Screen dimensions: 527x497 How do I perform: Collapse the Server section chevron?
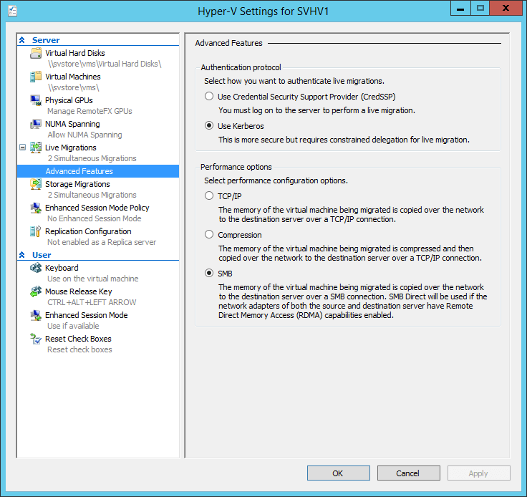(22, 40)
